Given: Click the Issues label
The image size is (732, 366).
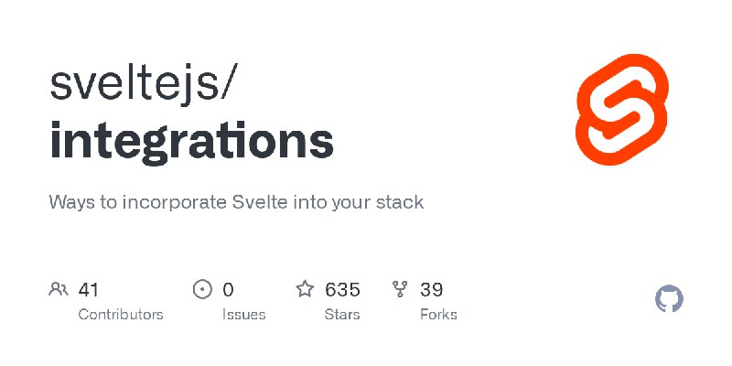Looking at the screenshot, I should tap(243, 315).
